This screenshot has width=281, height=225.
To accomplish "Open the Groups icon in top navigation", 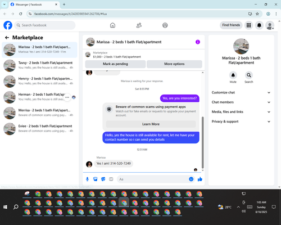I will click(165, 25).
